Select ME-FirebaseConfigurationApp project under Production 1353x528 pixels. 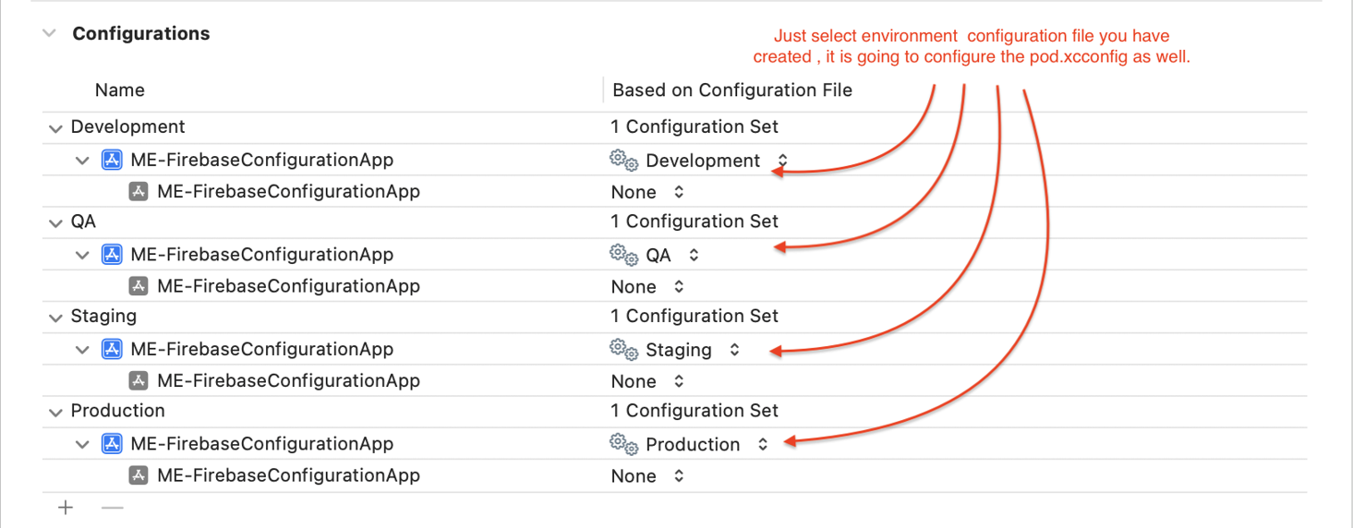click(262, 444)
